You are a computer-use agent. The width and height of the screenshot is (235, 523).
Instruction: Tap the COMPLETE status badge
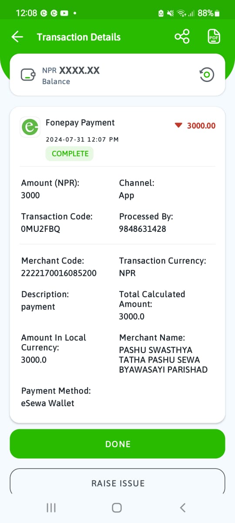point(70,153)
